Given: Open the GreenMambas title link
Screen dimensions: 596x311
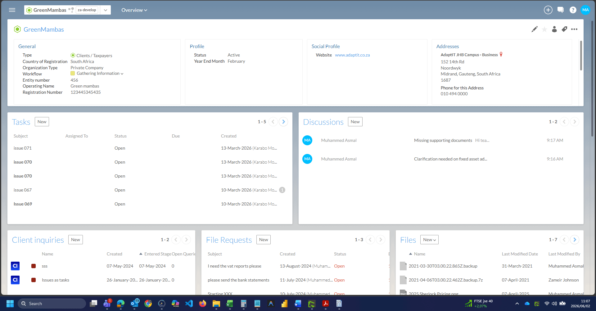Looking at the screenshot, I should [44, 29].
